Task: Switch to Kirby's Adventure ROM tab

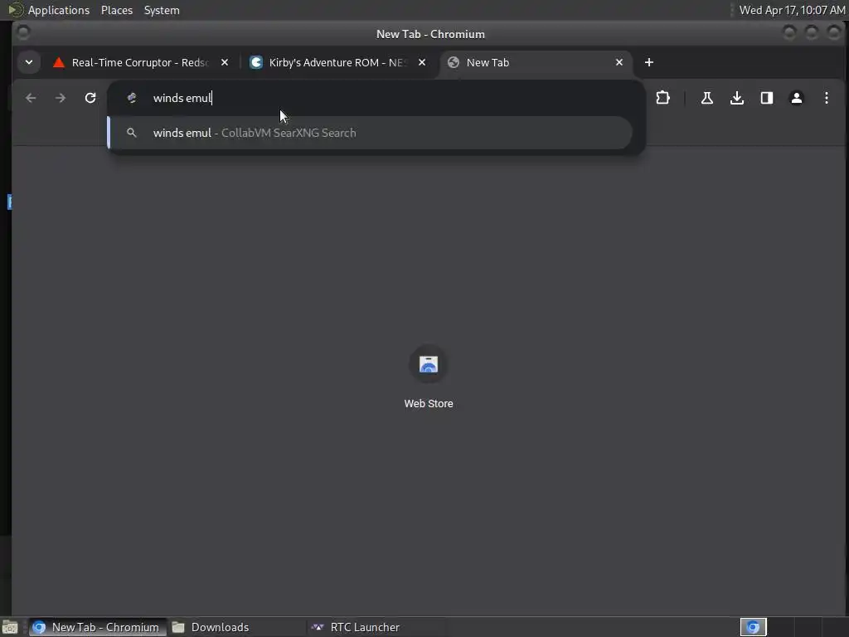Action: coord(337,62)
